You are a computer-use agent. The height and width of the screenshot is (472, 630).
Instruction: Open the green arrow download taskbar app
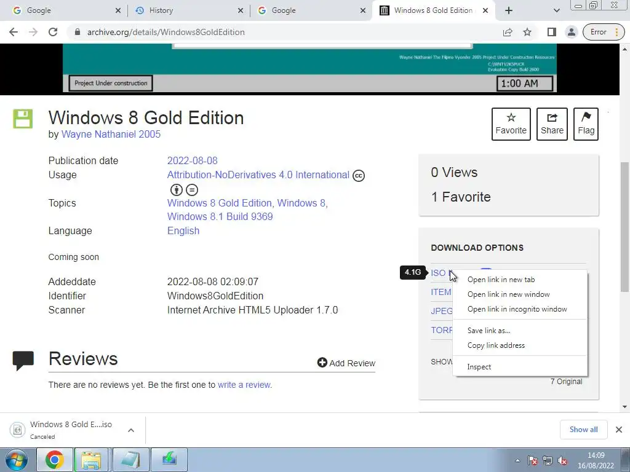click(169, 460)
